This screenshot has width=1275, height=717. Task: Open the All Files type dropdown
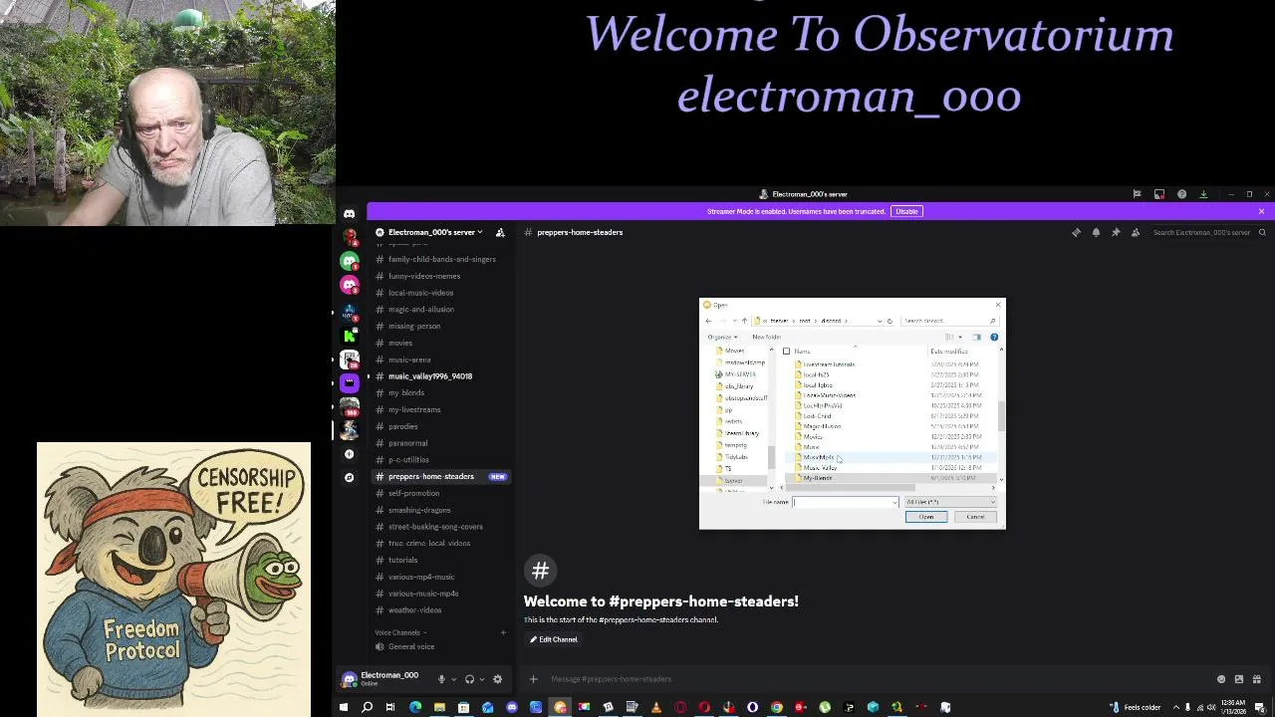click(949, 502)
